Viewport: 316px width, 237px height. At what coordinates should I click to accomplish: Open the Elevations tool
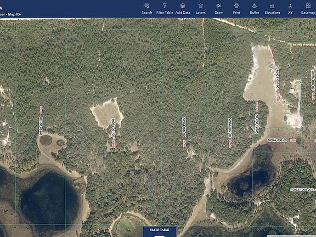(x=272, y=9)
